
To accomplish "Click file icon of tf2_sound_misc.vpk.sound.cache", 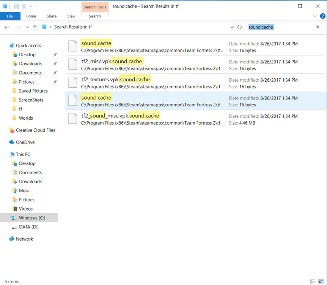I will click(x=73, y=119).
